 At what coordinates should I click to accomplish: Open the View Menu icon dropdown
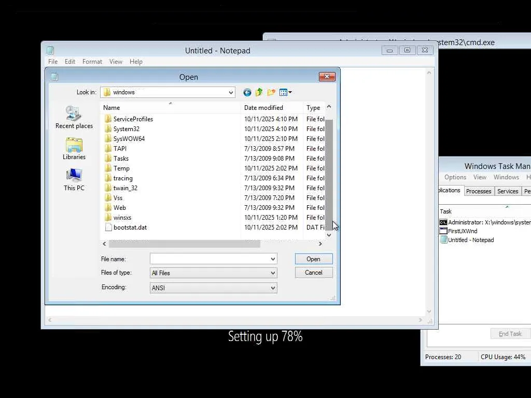(x=286, y=92)
